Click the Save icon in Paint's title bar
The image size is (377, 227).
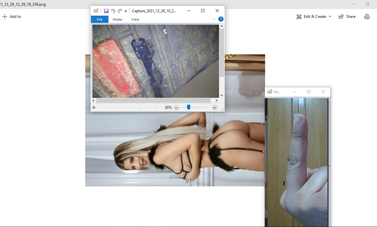tap(106, 11)
